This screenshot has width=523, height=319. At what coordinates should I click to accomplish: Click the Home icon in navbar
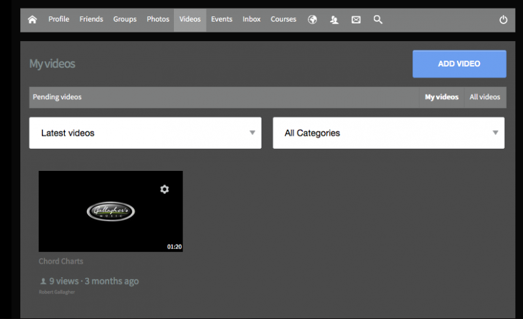[x=32, y=20]
